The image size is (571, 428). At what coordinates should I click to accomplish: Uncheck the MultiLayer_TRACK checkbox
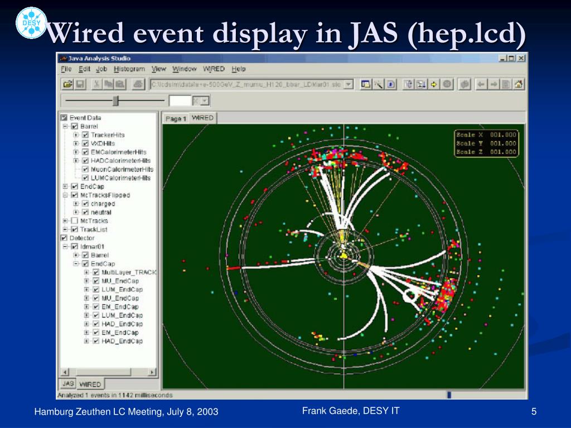96,272
